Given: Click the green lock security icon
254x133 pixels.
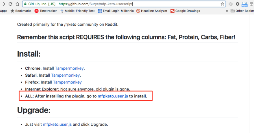Looking at the screenshot, I should [25, 4].
